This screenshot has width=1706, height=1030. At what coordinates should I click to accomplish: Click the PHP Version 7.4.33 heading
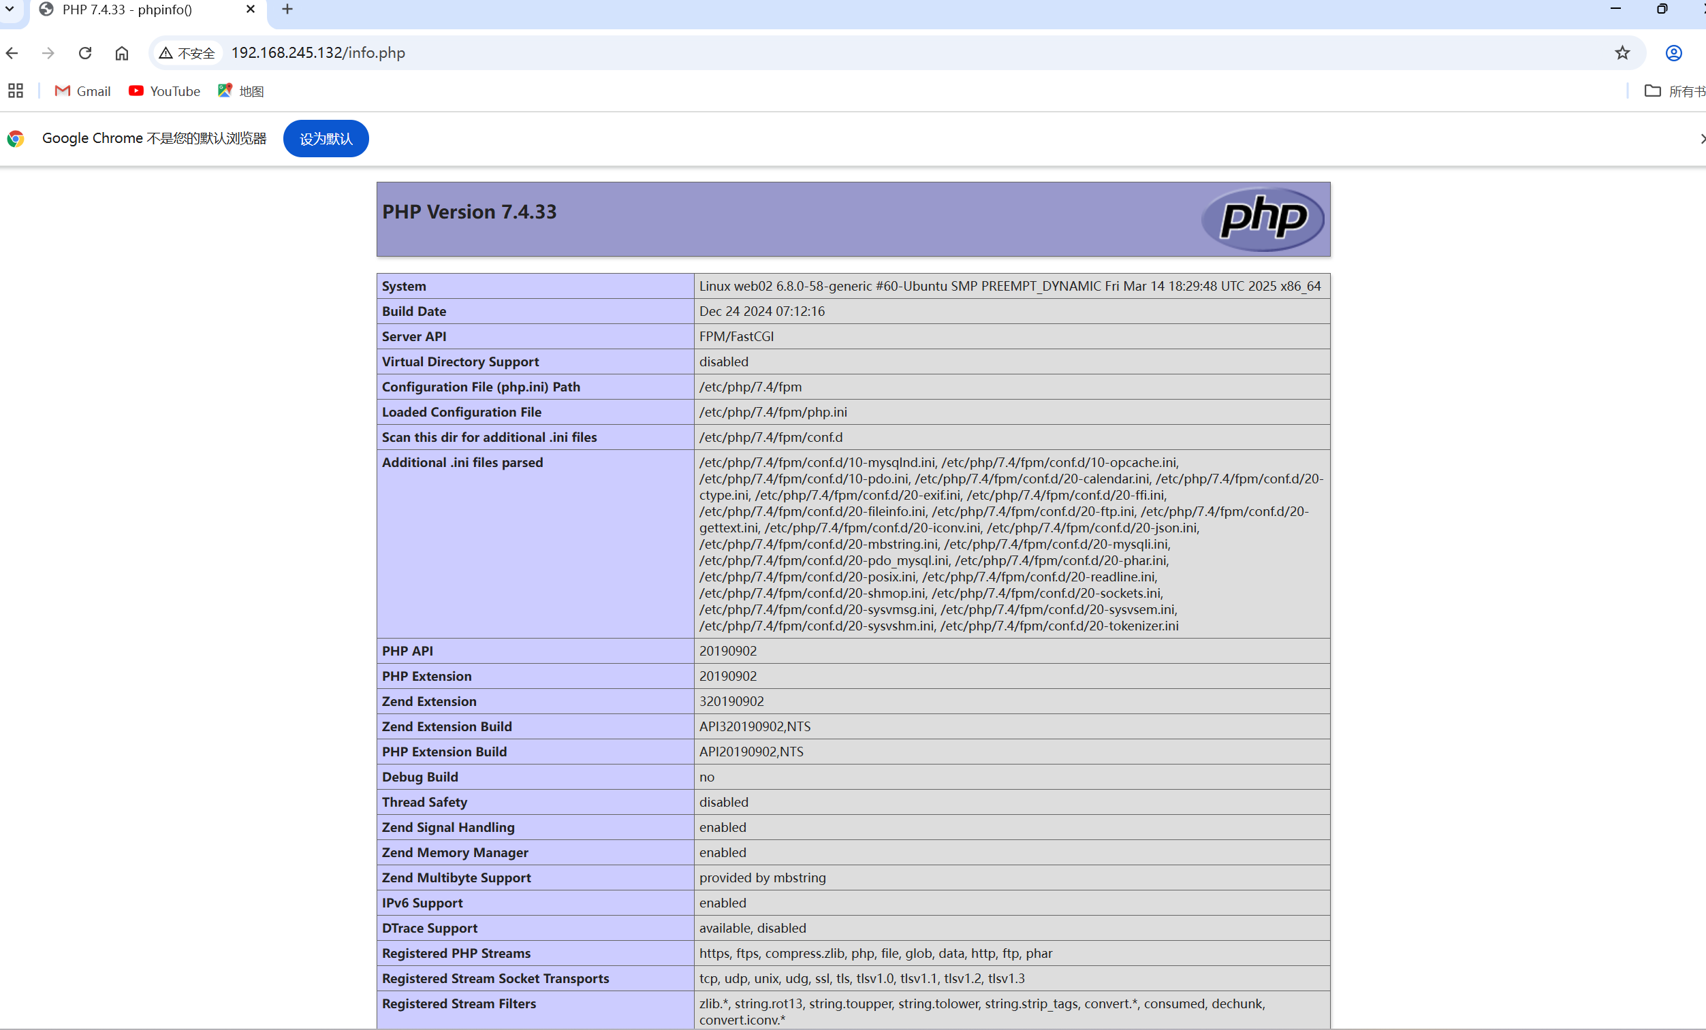click(469, 212)
